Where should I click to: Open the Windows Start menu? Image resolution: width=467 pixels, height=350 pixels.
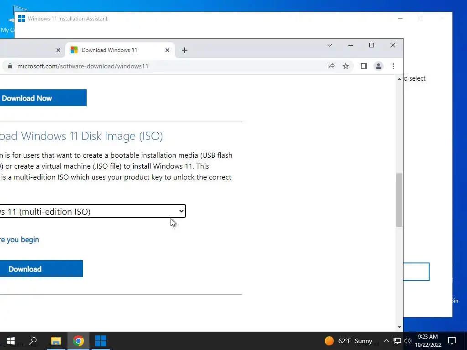pos(11,341)
